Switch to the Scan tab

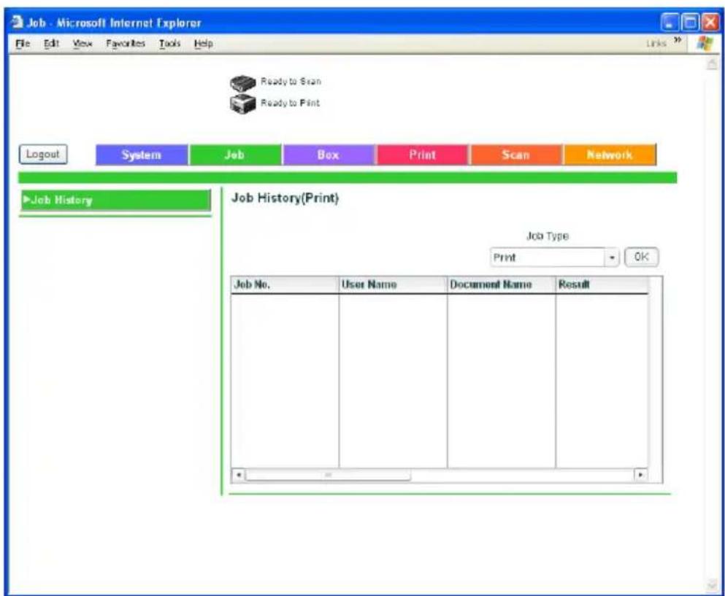pos(515,155)
